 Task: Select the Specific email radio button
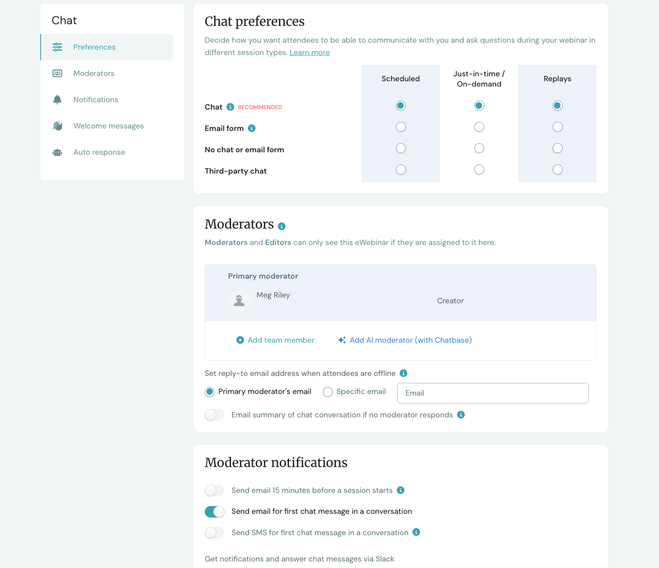328,392
